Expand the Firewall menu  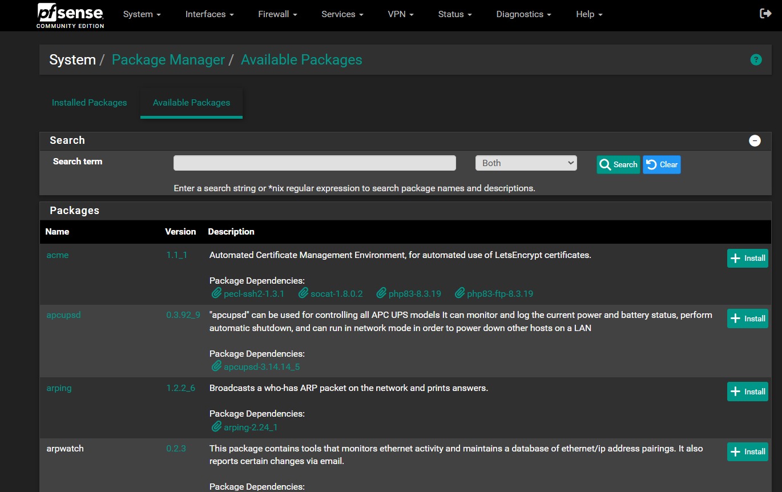tap(277, 14)
